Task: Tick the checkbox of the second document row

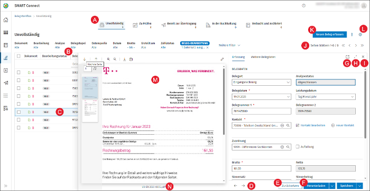Action: 18,81
